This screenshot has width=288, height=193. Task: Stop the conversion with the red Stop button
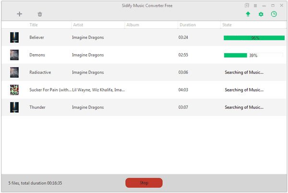coord(144,183)
